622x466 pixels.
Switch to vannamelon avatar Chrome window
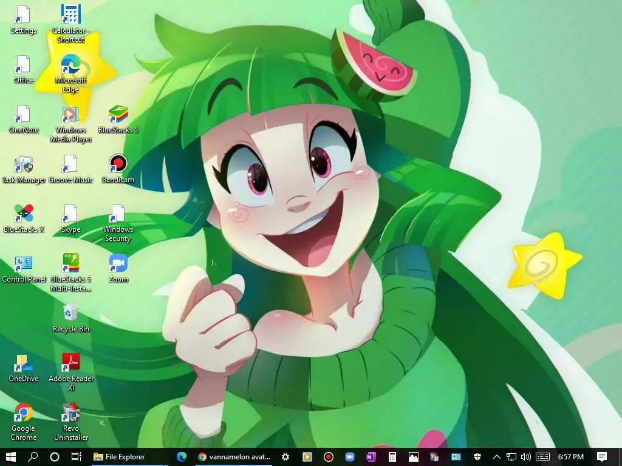[x=234, y=457]
